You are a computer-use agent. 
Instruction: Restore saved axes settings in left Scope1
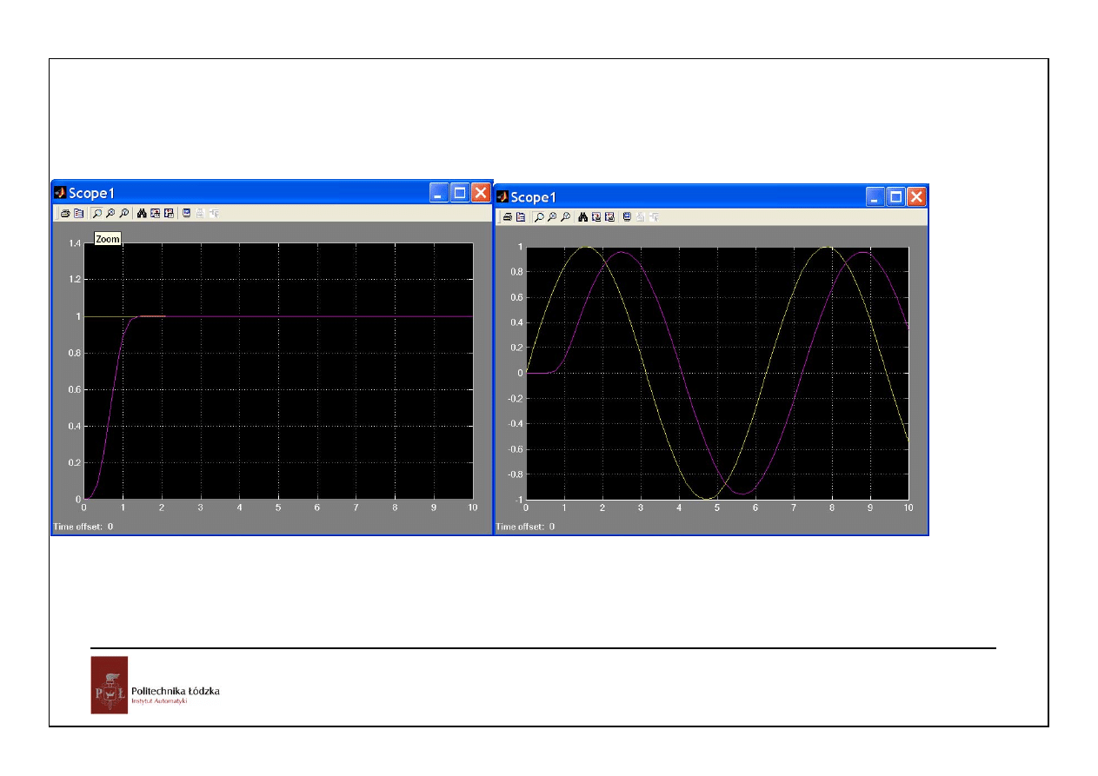pyautogui.click(x=169, y=213)
